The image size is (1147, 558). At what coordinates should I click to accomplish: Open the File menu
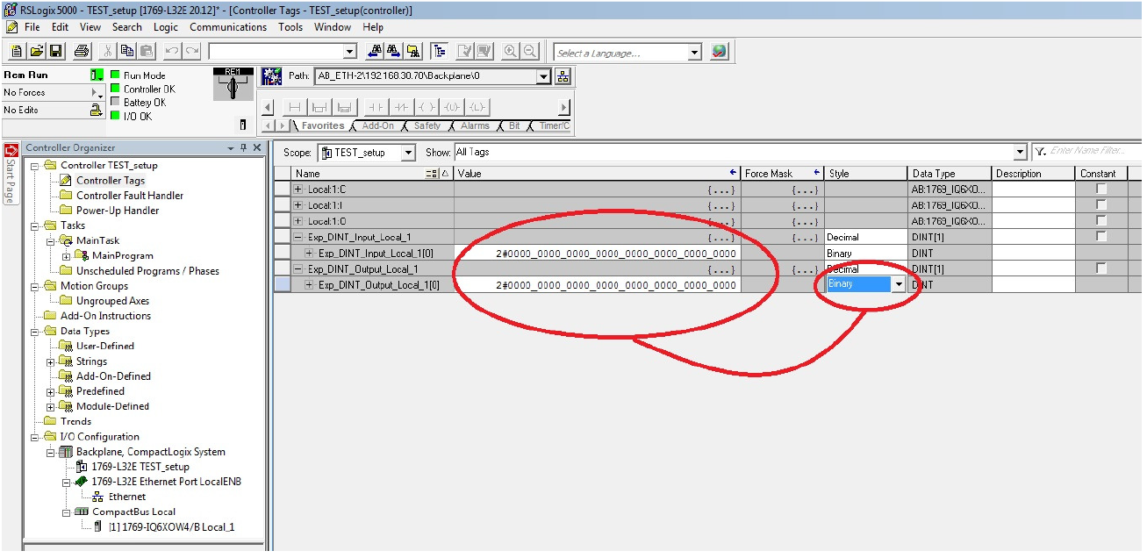click(32, 27)
